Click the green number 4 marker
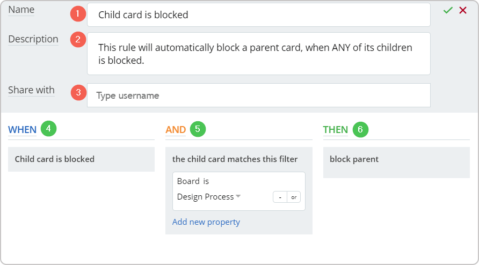Viewport: 479px width, 265px height. coord(48,128)
